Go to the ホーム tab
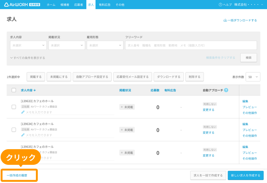Image resolution: width=267 pixels, height=183 pixels. [x=51, y=5]
